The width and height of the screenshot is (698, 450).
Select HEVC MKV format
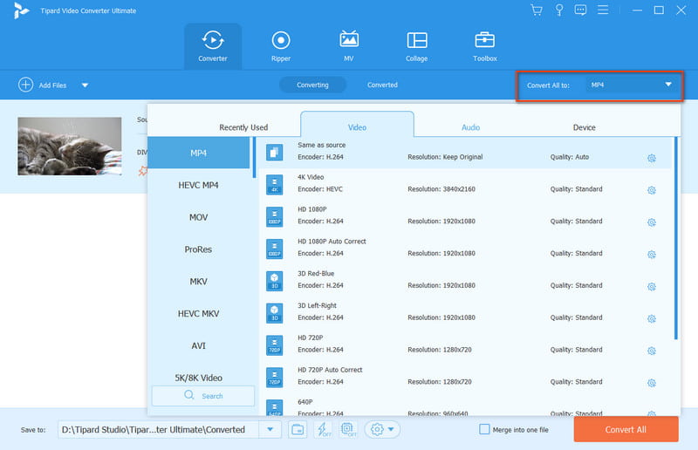click(x=199, y=313)
